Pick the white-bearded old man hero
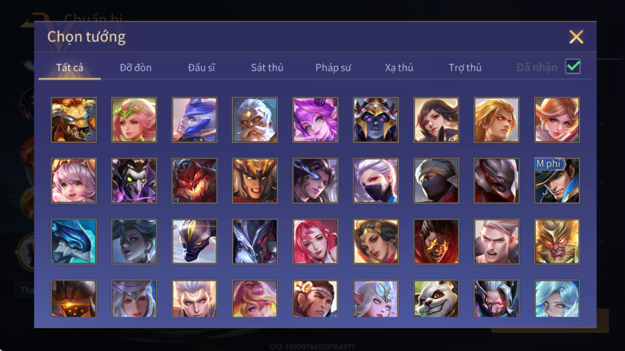 coord(255,120)
